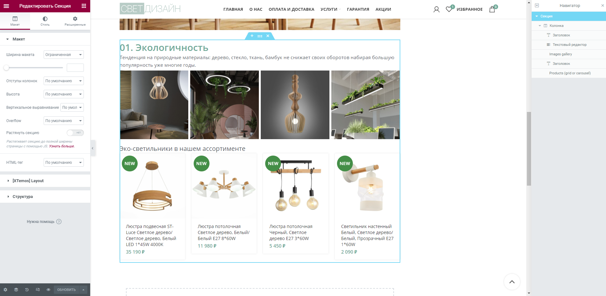Open the Ширина макета dropdown
The height and width of the screenshot is (296, 606).
pos(64,55)
